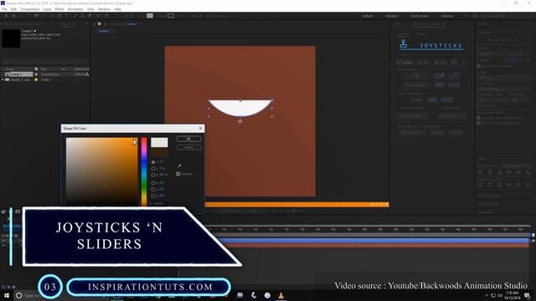Screen dimensions: 536x301
Task: Switch to the Standard workspace
Action: tap(392, 16)
